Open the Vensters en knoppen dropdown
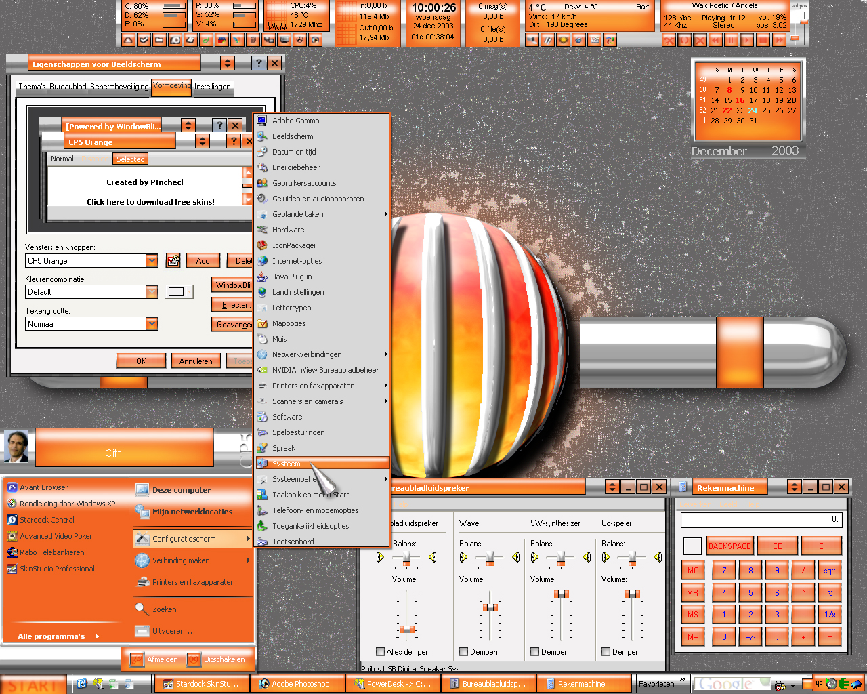This screenshot has height=694, width=867. coord(152,261)
